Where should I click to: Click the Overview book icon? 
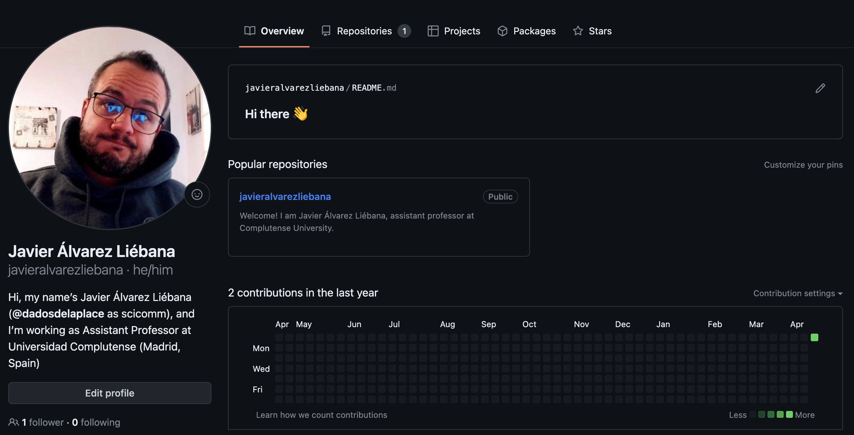pyautogui.click(x=250, y=31)
